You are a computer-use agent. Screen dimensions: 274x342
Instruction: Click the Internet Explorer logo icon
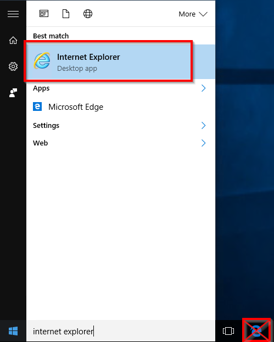tap(42, 60)
